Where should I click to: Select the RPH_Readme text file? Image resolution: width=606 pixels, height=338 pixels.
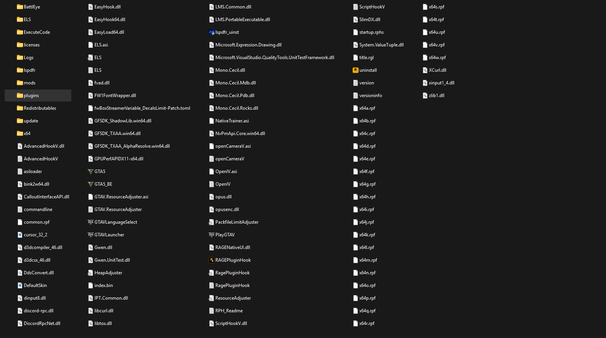[226, 311]
